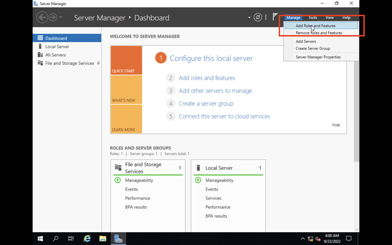Open the Tools menu
392x245 pixels.
point(312,18)
